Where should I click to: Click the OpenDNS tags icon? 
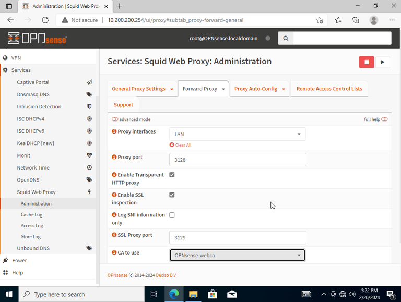89,179
